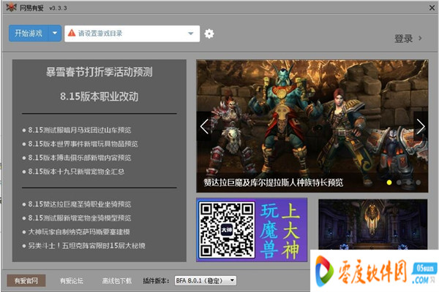Click the 大神 QR code image
Screen dimensions: 439x292
point(227,230)
